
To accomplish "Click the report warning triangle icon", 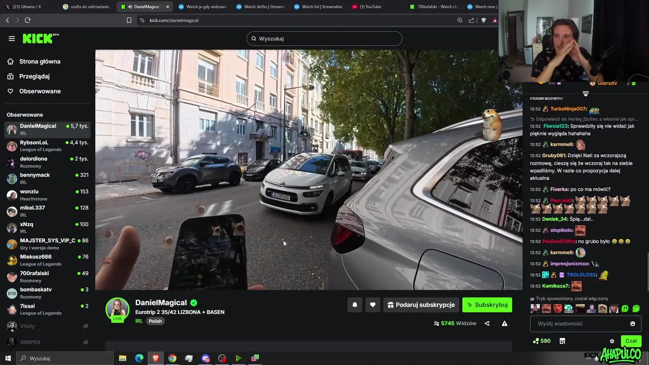I will [x=504, y=323].
